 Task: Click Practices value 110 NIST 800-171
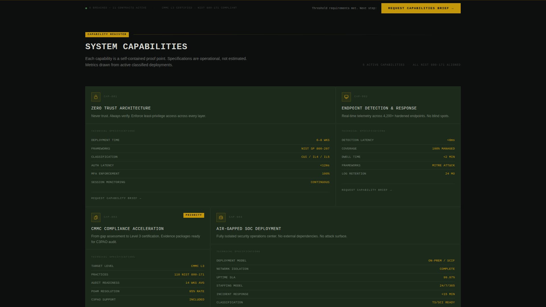(x=189, y=275)
